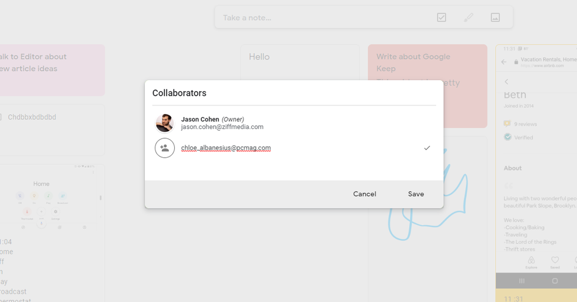Click the back arrow above Beth's profile
The width and height of the screenshot is (577, 302).
pos(506,82)
